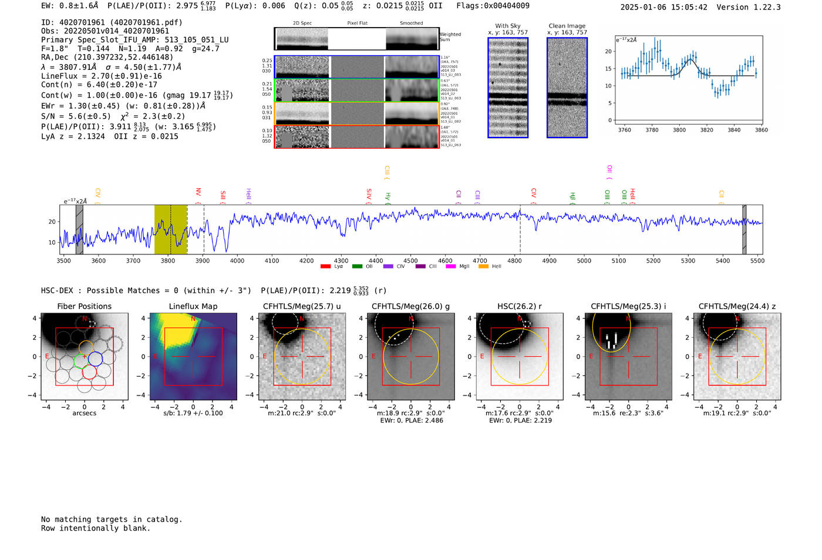Viewport: 822px width, 560px height.
Task: Click the Smoothed column header
Action: click(412, 23)
